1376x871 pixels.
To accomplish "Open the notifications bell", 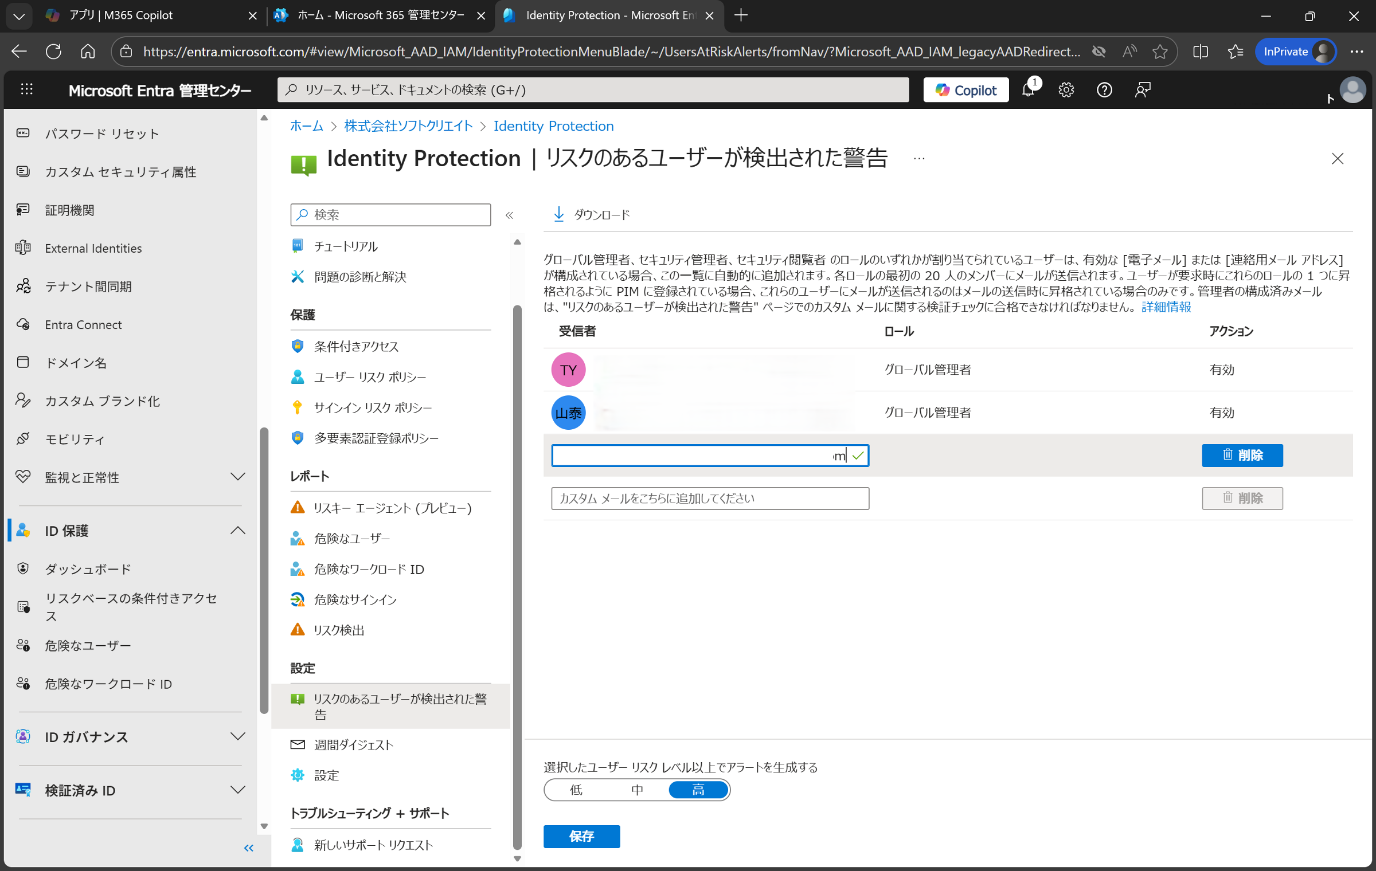I will (1029, 89).
